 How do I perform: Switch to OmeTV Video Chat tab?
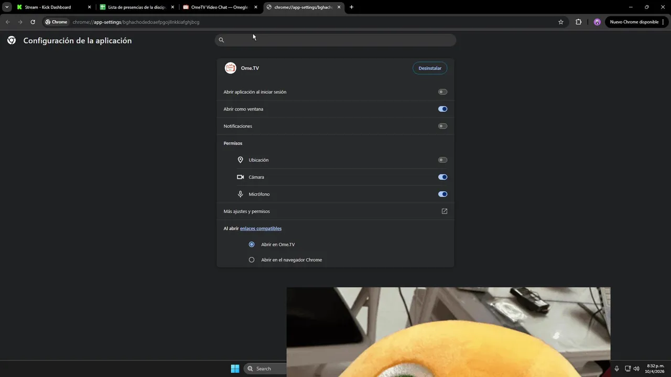tap(220, 7)
